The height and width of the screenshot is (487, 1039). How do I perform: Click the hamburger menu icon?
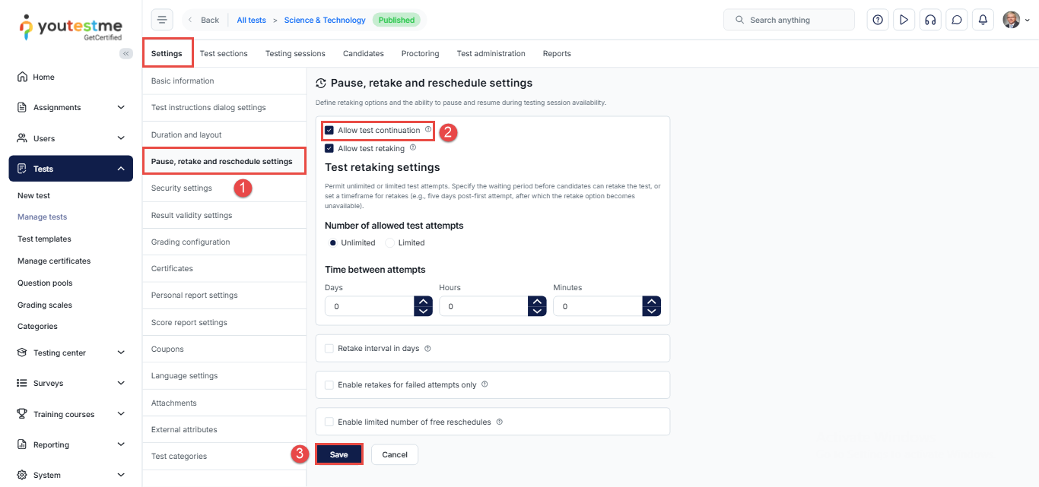[x=162, y=20]
